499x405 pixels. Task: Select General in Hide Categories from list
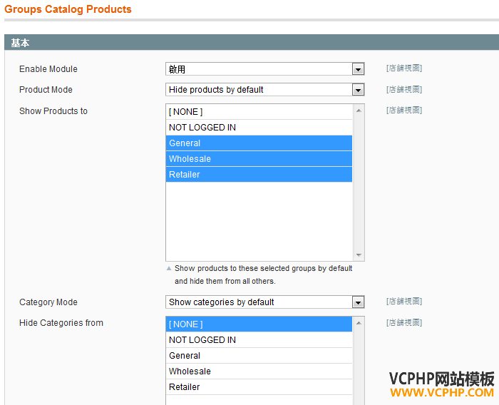[x=259, y=355]
